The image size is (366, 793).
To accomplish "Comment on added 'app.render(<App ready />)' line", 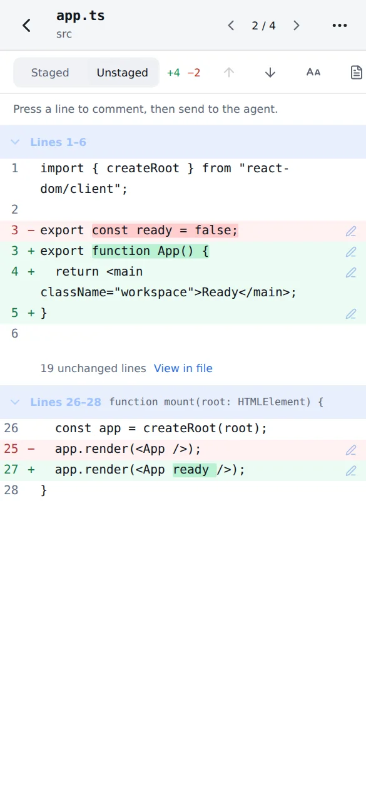I will tap(351, 470).
